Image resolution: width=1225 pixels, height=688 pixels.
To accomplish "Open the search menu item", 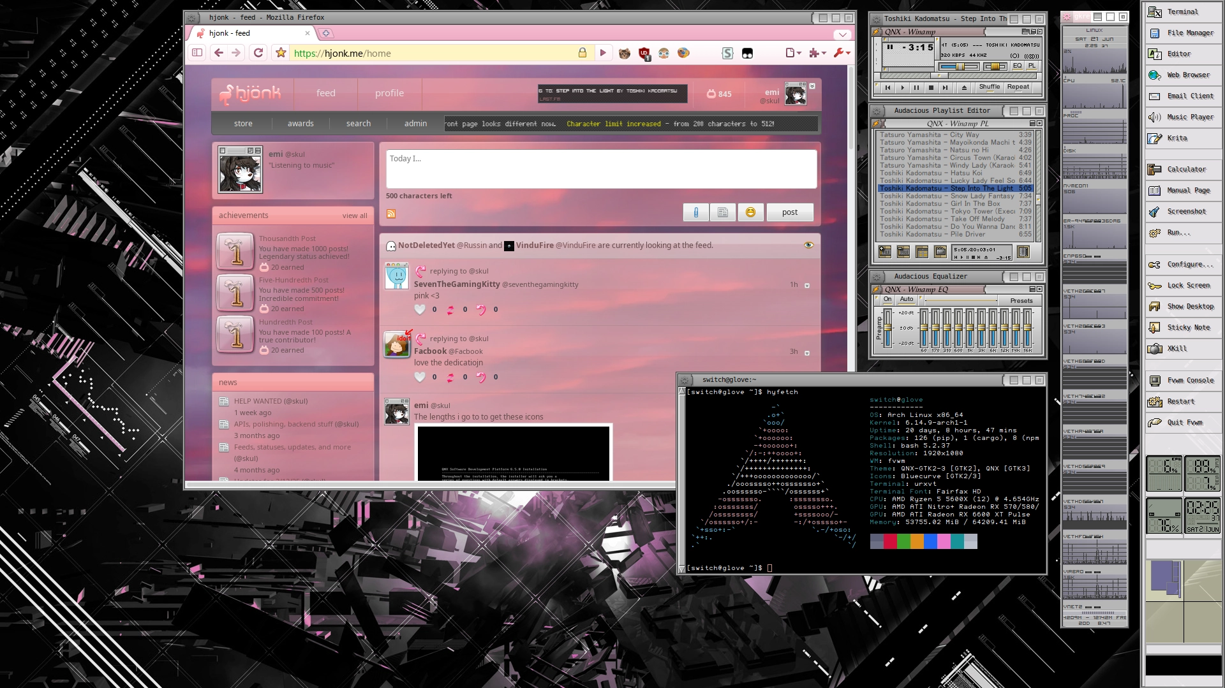I will (x=359, y=124).
